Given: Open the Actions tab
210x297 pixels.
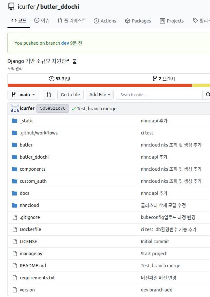Looking at the screenshot, I should [x=105, y=21].
